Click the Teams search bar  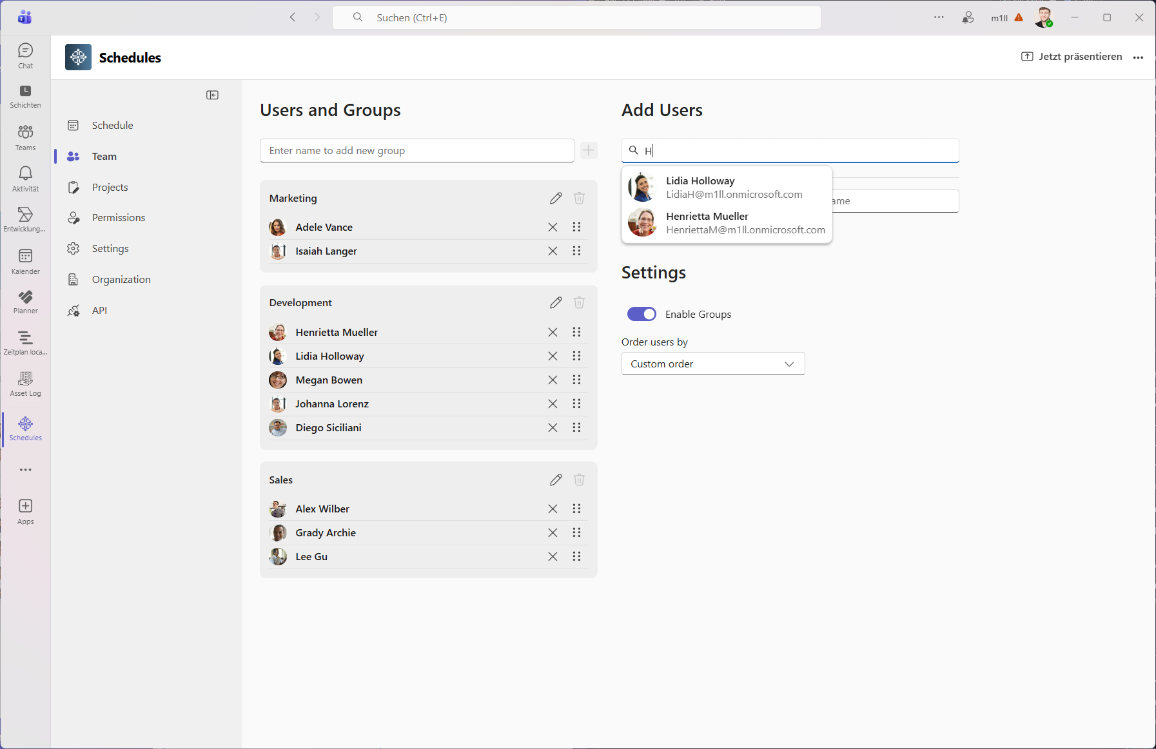coord(576,18)
